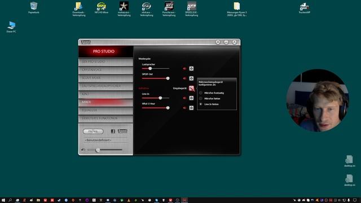Click What U Hear slider handle
361x203 pixels.
pyautogui.click(x=168, y=108)
